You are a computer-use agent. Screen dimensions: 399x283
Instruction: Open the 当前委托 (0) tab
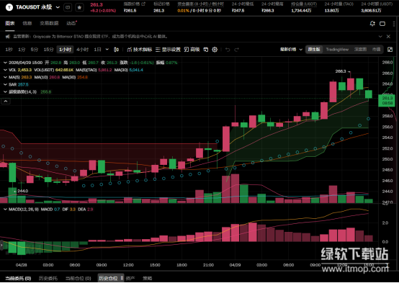tap(18, 278)
